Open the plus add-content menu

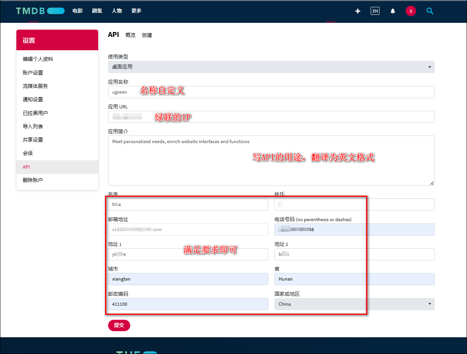tap(357, 11)
